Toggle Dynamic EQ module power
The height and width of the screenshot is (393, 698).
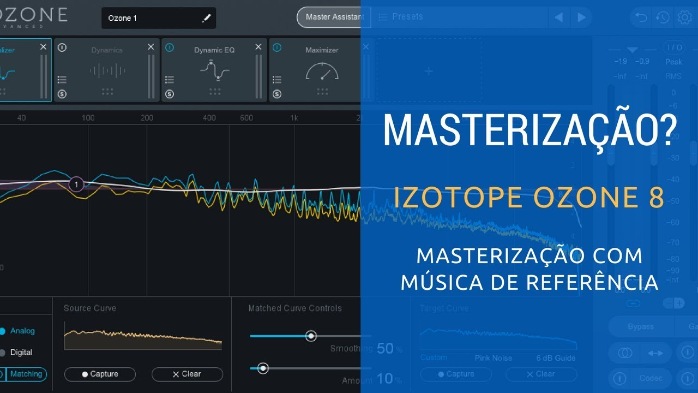(170, 47)
